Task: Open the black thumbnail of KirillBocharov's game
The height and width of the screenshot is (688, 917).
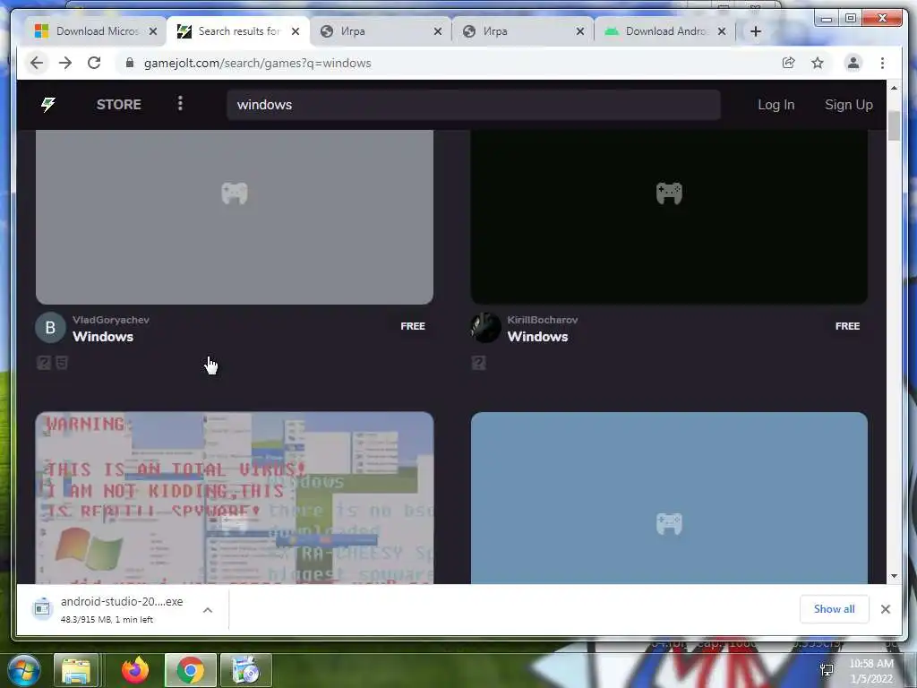Action: 669,217
